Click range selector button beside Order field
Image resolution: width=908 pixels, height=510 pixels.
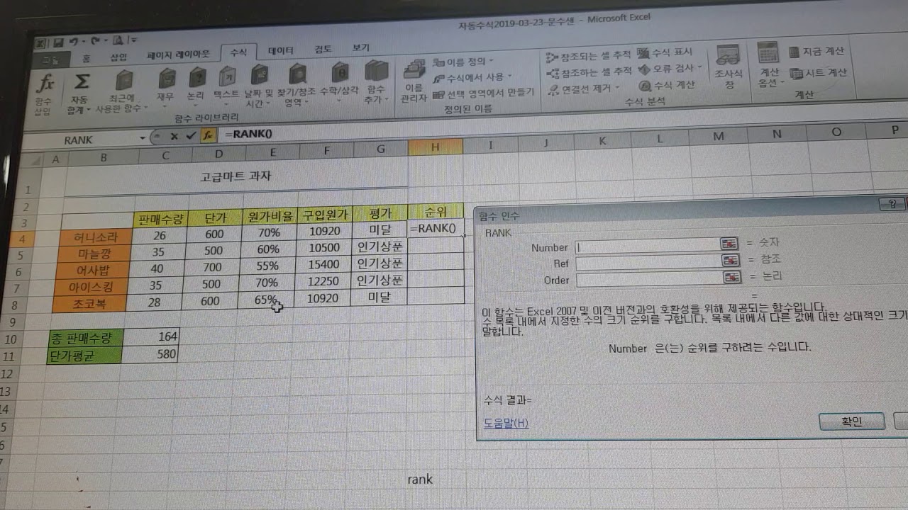click(730, 278)
